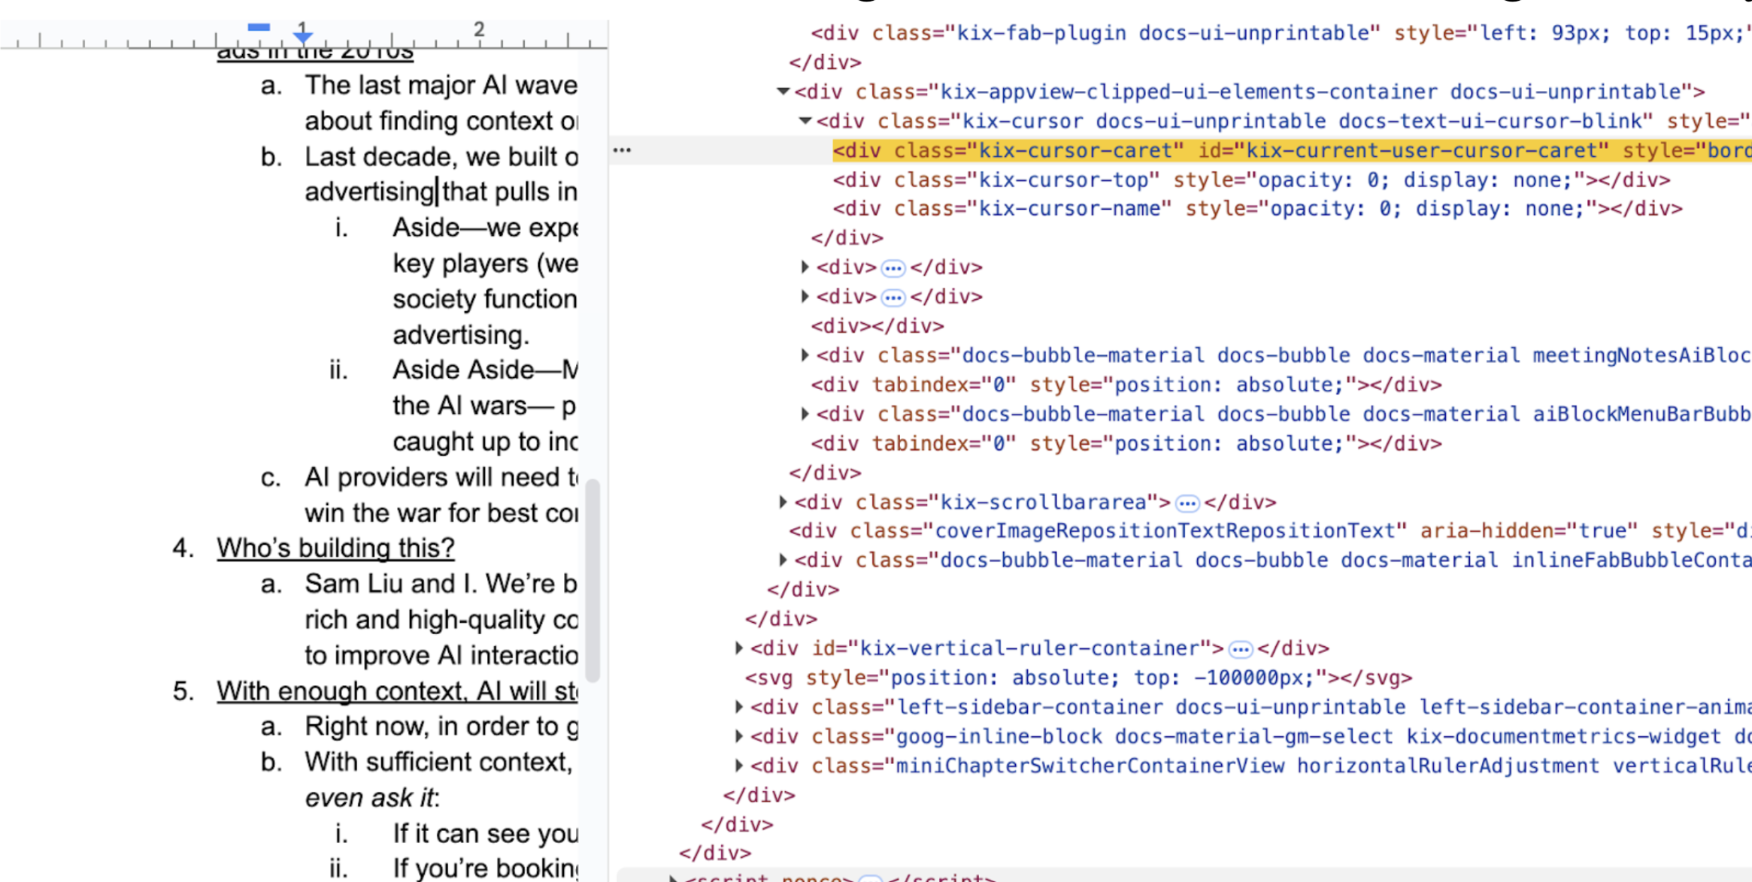This screenshot has height=882, width=1752.
Task: Click the ellipsis inside the second collapsed div
Action: tap(892, 296)
